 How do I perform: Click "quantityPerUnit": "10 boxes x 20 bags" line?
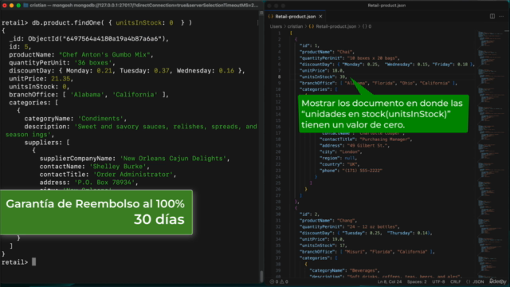349,58
